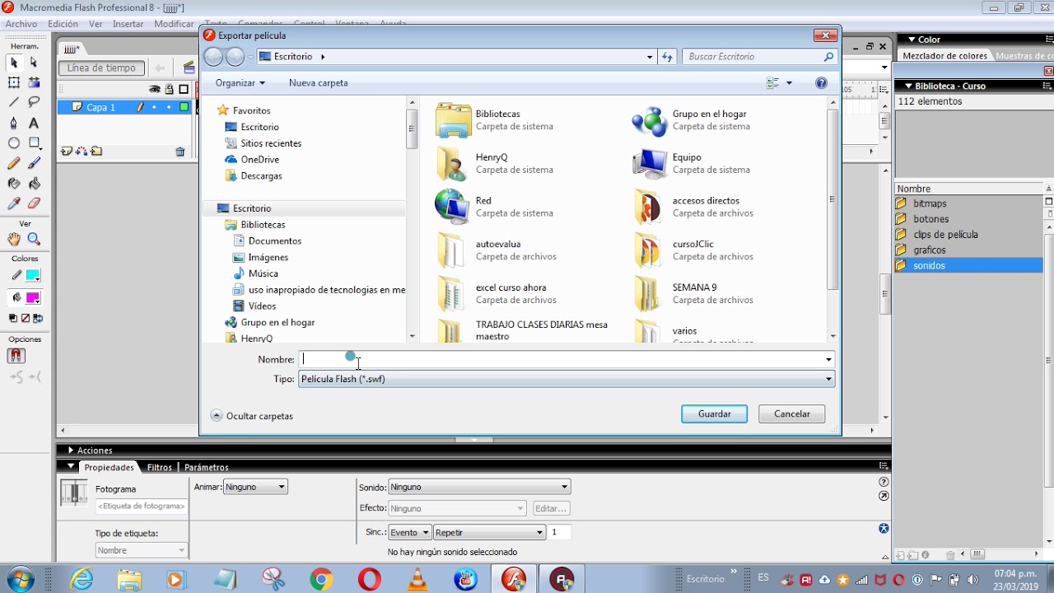The image size is (1054, 593).
Task: Click the insert layer icon below Capa 1
Action: [67, 152]
